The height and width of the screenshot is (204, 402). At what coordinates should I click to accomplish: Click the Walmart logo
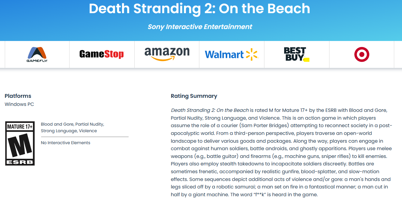click(231, 54)
